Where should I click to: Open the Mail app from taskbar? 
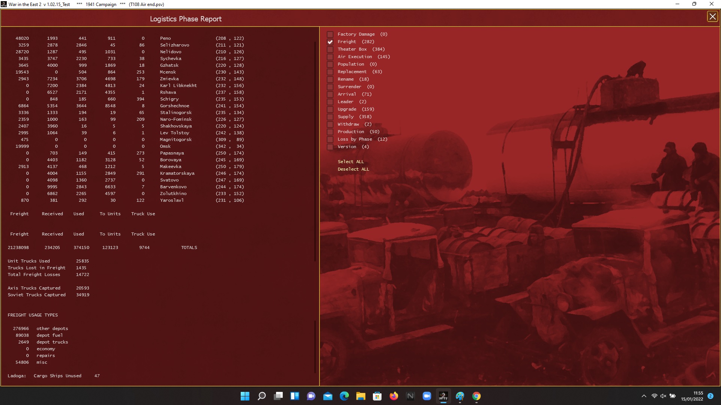pyautogui.click(x=327, y=396)
